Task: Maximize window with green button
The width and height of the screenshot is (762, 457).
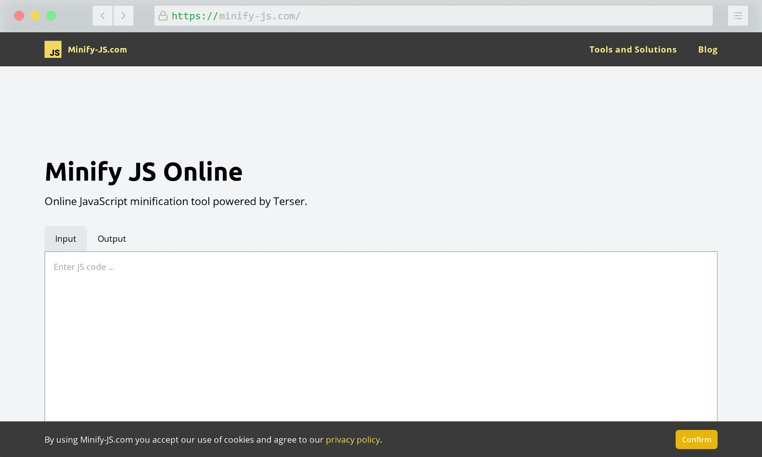Action: [x=51, y=16]
